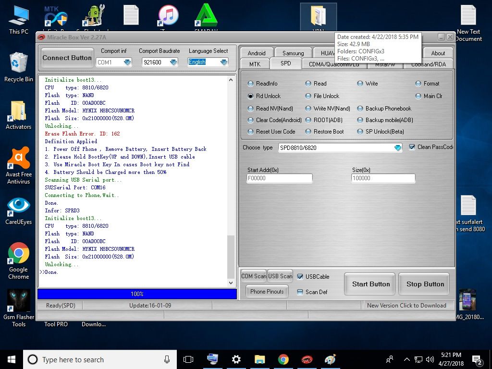This screenshot has height=369, width=492.
Task: Open Settings gear on the taskbar
Action: (236, 359)
